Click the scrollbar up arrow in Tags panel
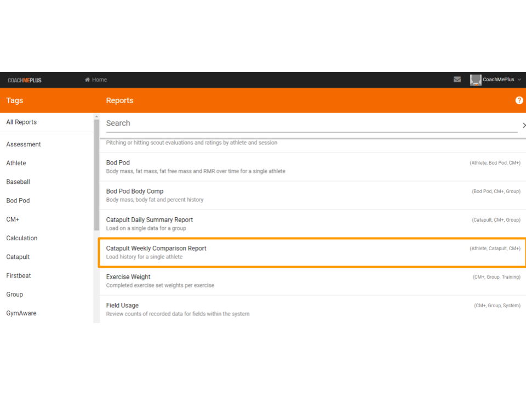Viewport: 526px width, 395px height. pos(96,116)
